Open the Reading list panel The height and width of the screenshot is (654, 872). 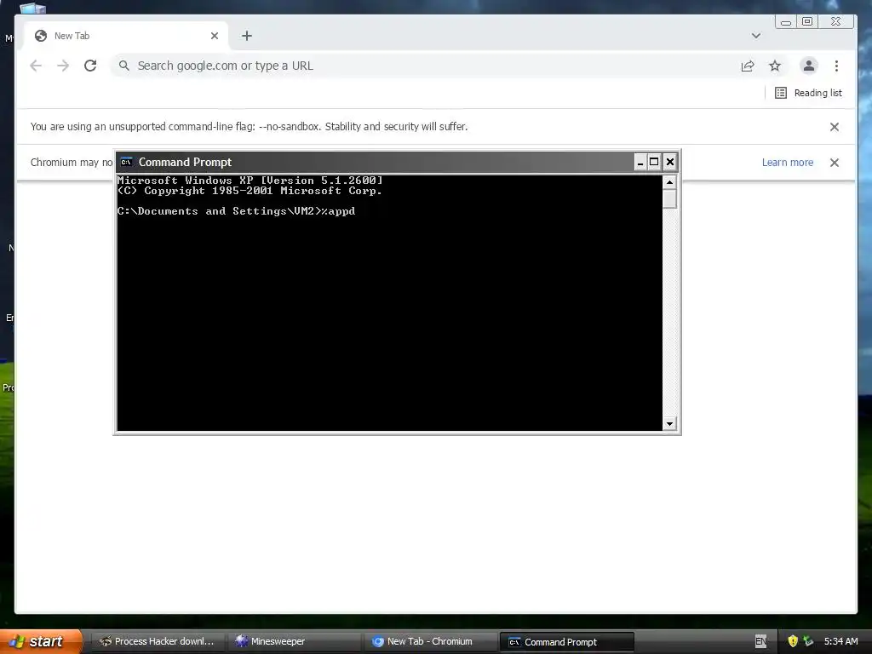coord(809,93)
